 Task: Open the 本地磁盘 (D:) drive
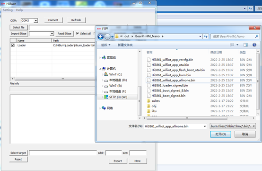click(x=115, y=80)
